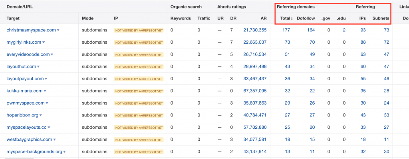Open total referring domains 36
The height and width of the screenshot is (159, 409).
pos(288,78)
